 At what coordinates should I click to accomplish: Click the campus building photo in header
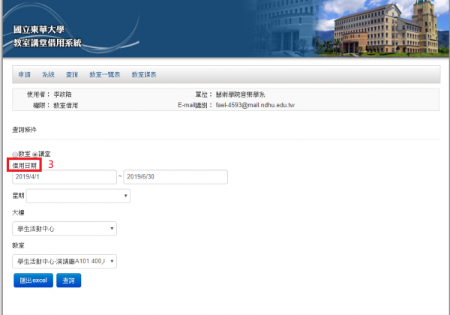382,28
